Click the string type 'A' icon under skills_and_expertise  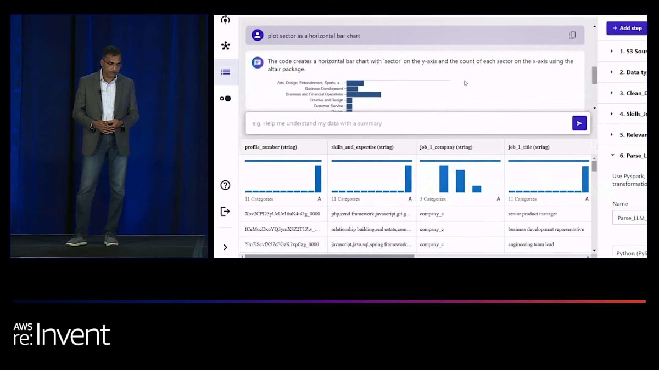[x=410, y=199]
